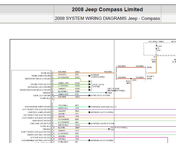Click the '(LEFT SIDE OF INSTRUMENT PANEL)' ground note

(116, 90)
